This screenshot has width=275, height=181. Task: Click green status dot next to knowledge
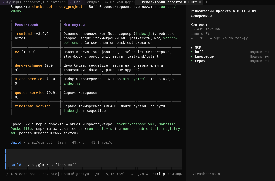tap(192, 56)
